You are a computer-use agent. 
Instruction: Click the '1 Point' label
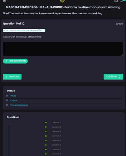tap(119, 24)
